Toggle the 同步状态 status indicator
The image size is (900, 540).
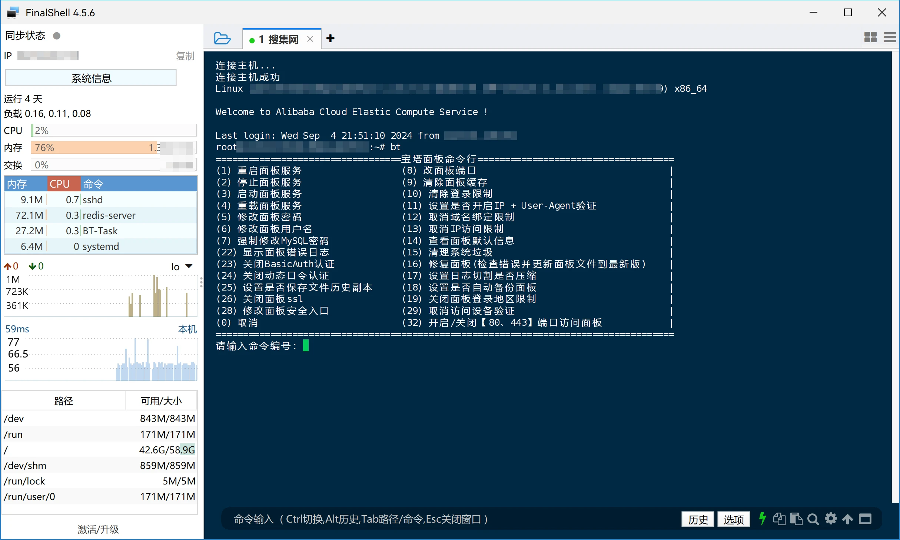tap(57, 36)
